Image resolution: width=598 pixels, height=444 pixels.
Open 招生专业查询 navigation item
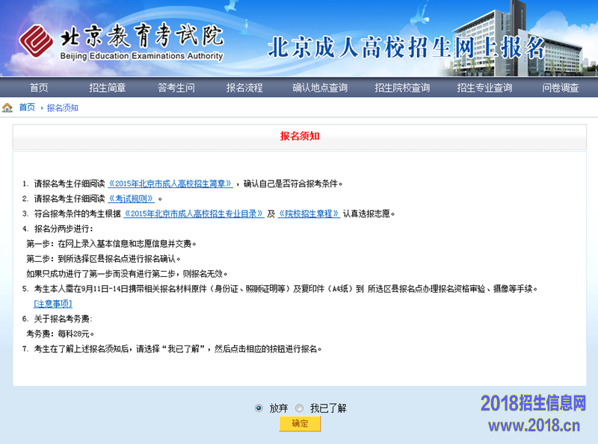click(x=484, y=87)
